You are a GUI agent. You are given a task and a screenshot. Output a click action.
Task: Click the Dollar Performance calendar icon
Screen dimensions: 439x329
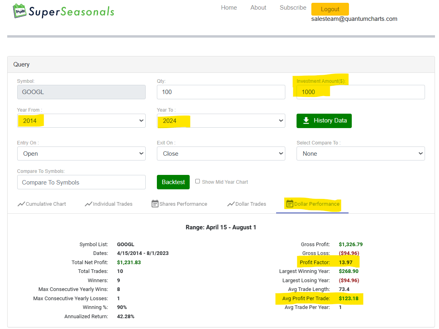[x=290, y=204]
